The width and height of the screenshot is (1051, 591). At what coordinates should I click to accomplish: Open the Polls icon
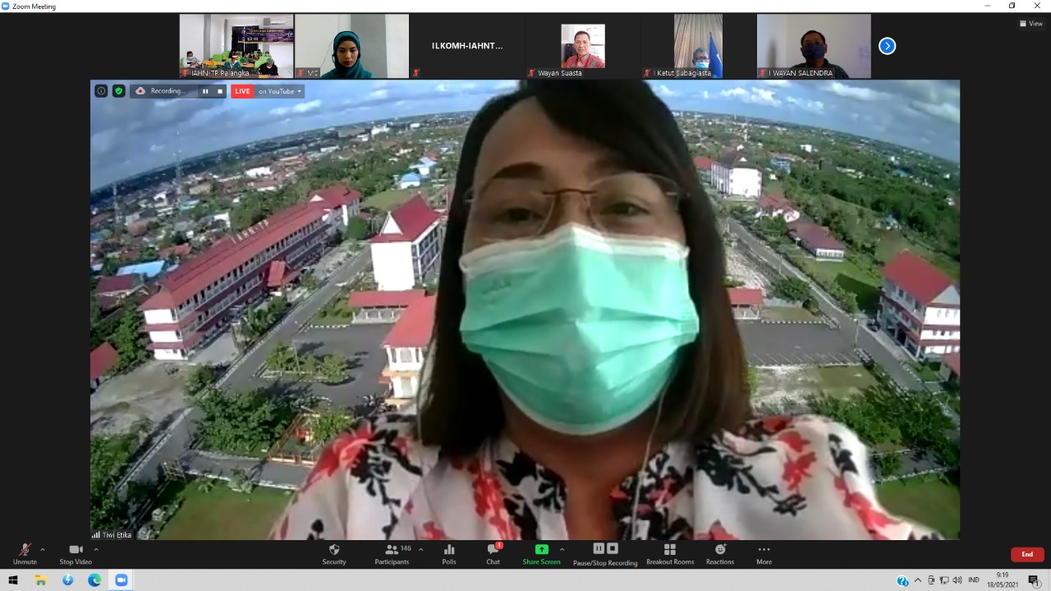click(x=449, y=553)
